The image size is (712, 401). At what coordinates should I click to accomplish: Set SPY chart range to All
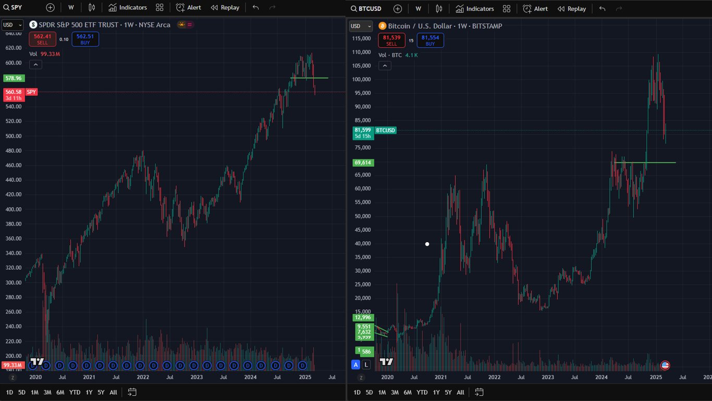tap(113, 392)
